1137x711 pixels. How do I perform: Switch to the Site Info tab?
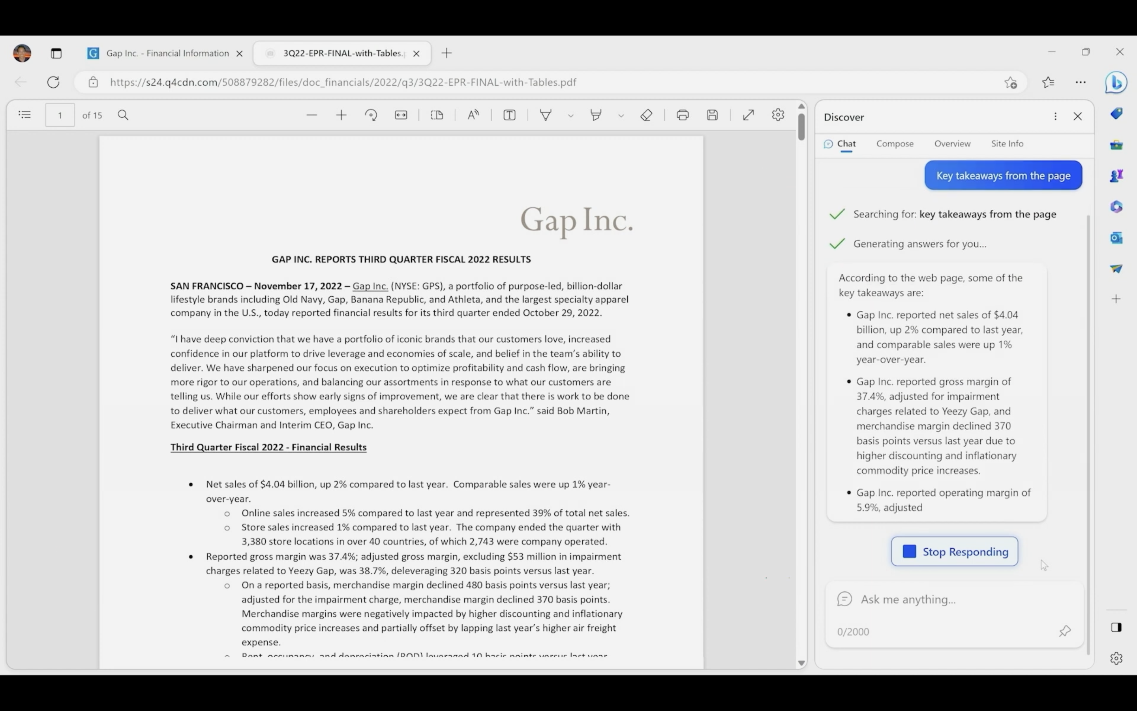[x=1007, y=144]
